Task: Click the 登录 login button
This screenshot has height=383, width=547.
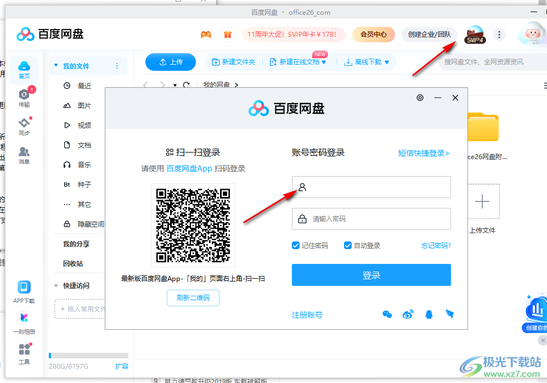Action: (371, 275)
